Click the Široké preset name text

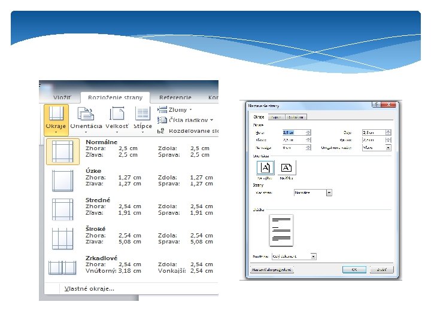coord(95,228)
